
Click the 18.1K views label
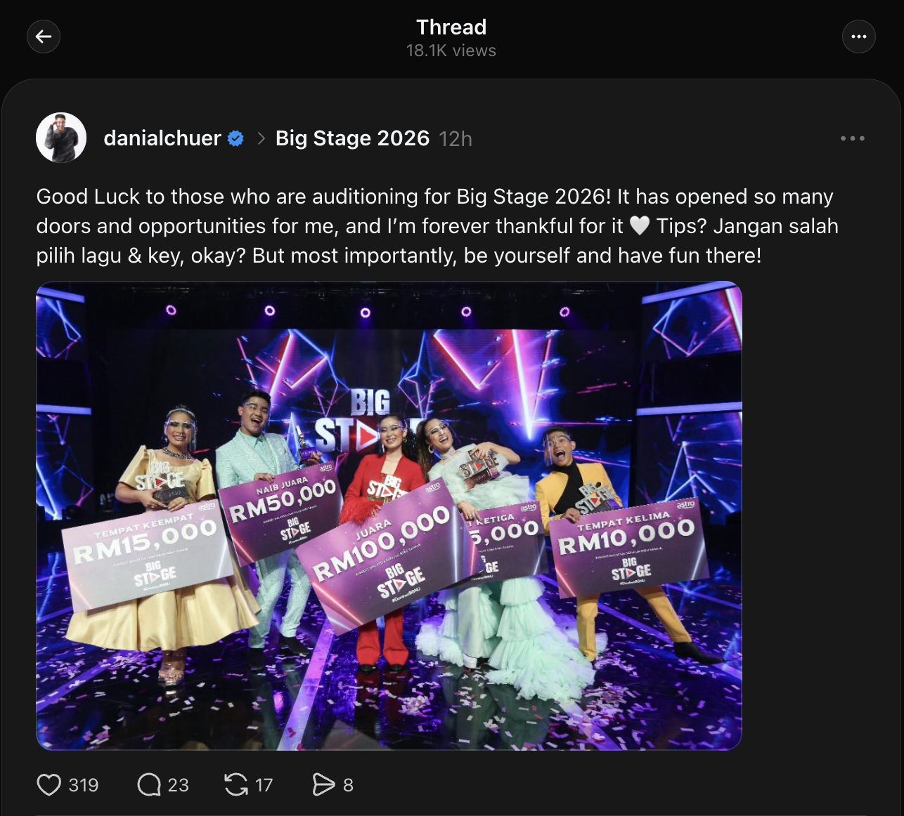pos(451,51)
